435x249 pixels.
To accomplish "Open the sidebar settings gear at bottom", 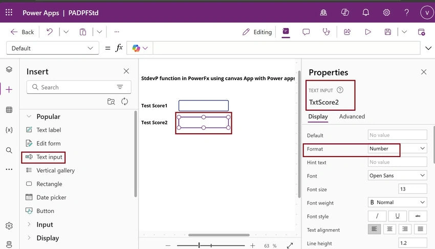I will (9, 226).
